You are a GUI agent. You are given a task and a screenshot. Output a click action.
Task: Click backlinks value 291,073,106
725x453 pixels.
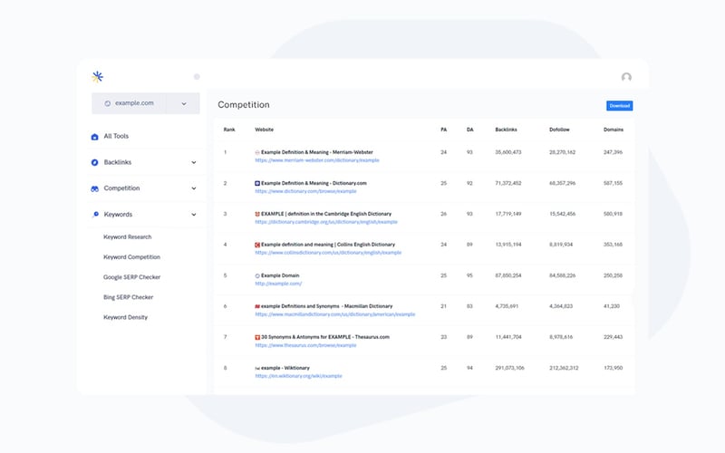click(509, 368)
